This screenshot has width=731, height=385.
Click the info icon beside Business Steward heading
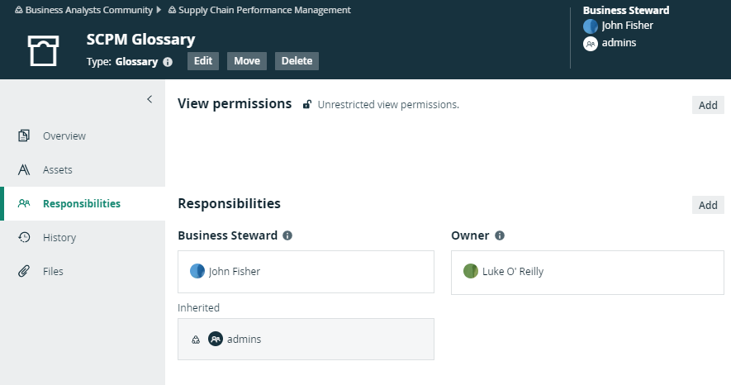(287, 235)
